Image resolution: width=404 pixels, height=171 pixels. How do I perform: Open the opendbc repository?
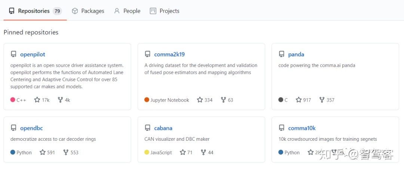pyautogui.click(x=31, y=128)
